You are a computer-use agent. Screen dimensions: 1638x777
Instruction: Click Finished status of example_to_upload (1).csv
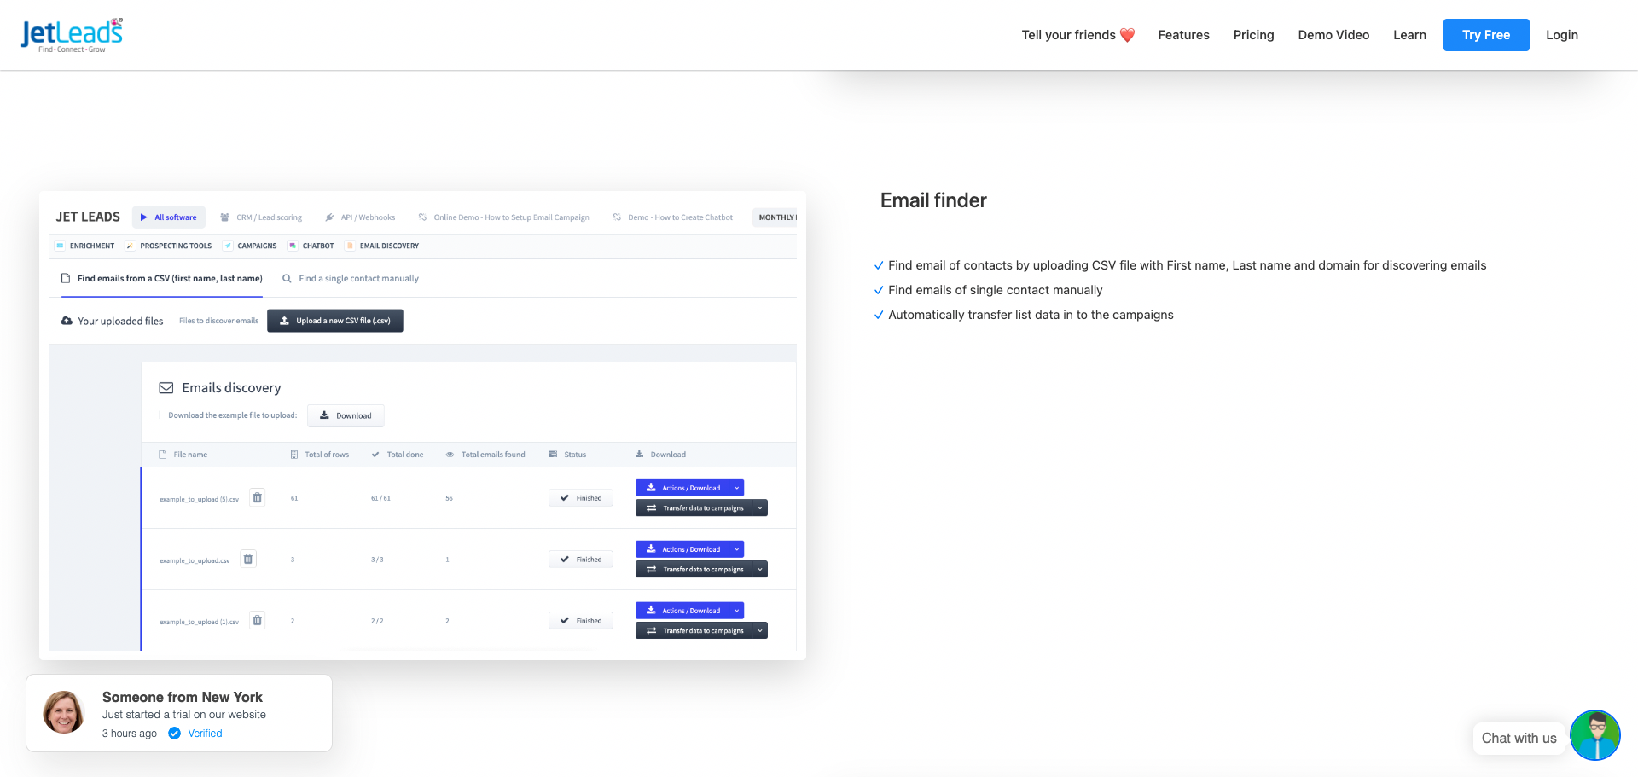tap(581, 621)
